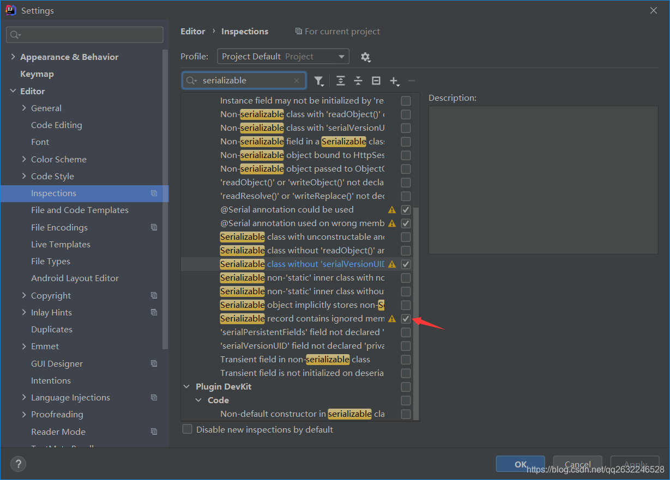Open the Keymap settings page
Viewport: 670px width, 480px height.
[x=37, y=74]
